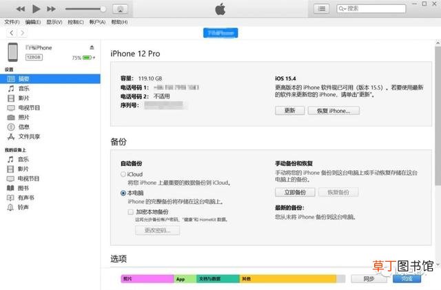441x290 pixels.
Task: Select 摘要 in the settings sidebar
Action: coord(50,79)
